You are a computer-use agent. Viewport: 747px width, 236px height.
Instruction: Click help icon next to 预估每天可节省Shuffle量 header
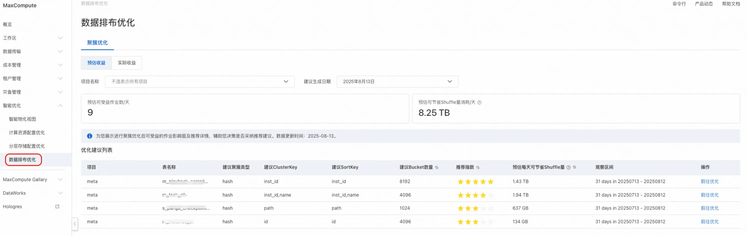[568, 167]
